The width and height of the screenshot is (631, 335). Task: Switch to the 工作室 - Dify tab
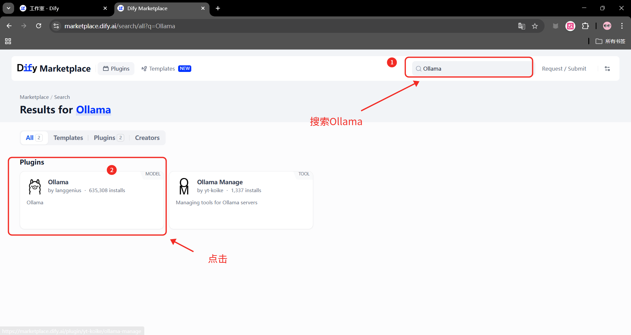pos(62,9)
